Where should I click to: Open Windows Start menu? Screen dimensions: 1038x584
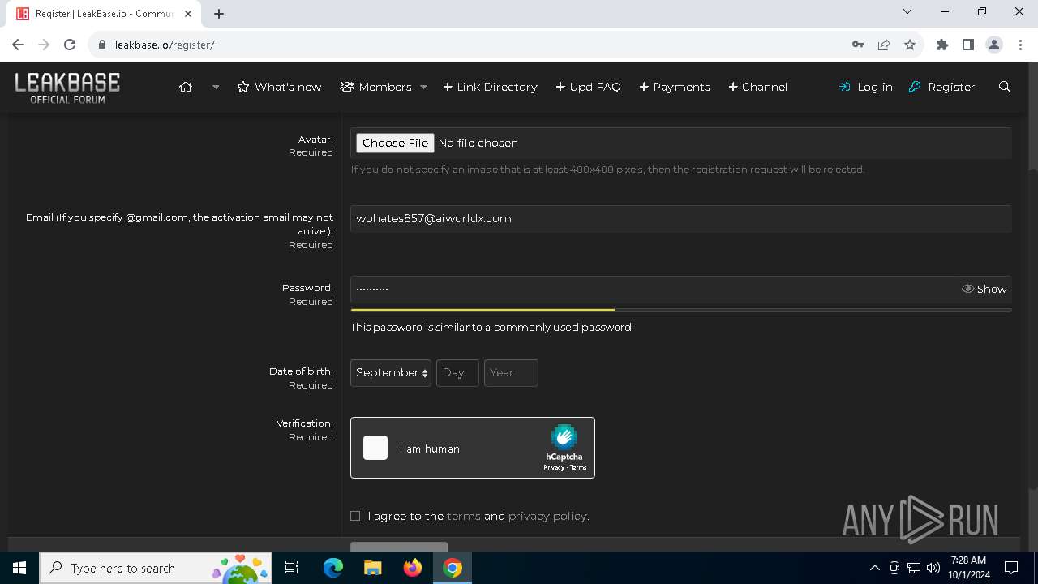[x=19, y=568]
